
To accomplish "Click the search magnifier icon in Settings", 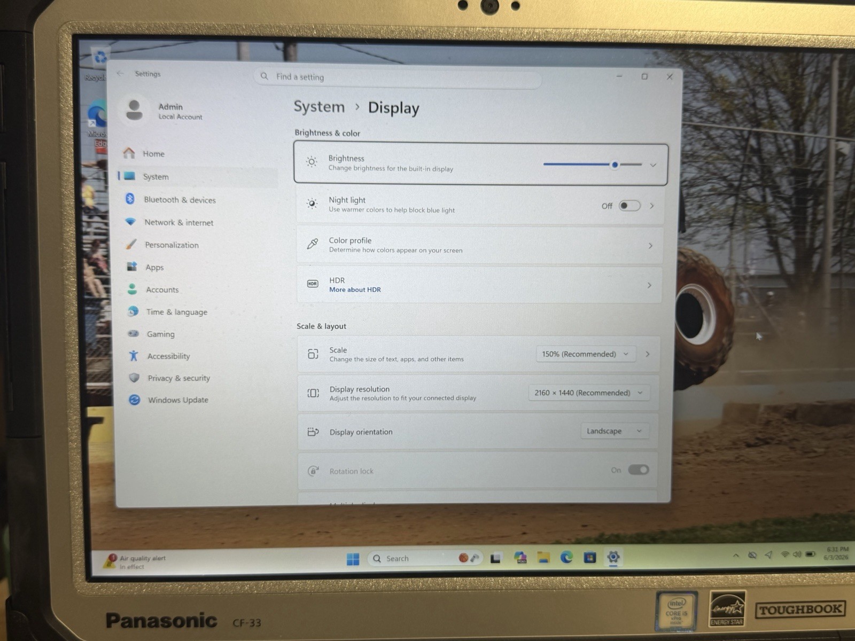I will [264, 76].
